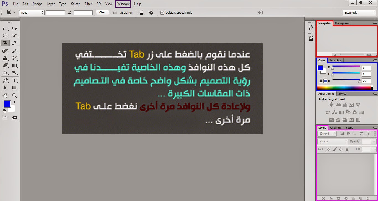Open the Normal blend mode dropdown
The width and height of the screenshot is (378, 201).
point(333,141)
